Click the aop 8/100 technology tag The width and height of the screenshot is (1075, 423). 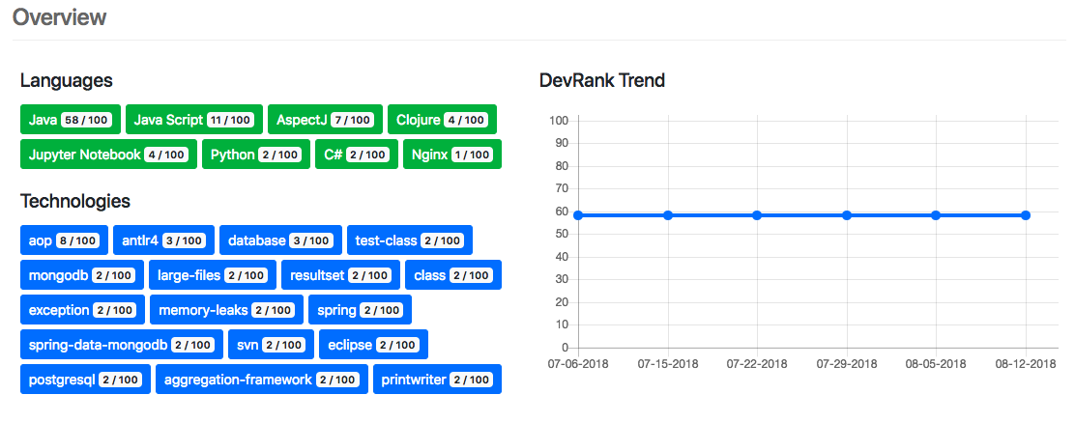click(x=65, y=240)
